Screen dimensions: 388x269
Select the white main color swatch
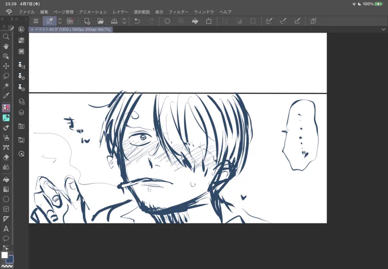tap(5, 255)
